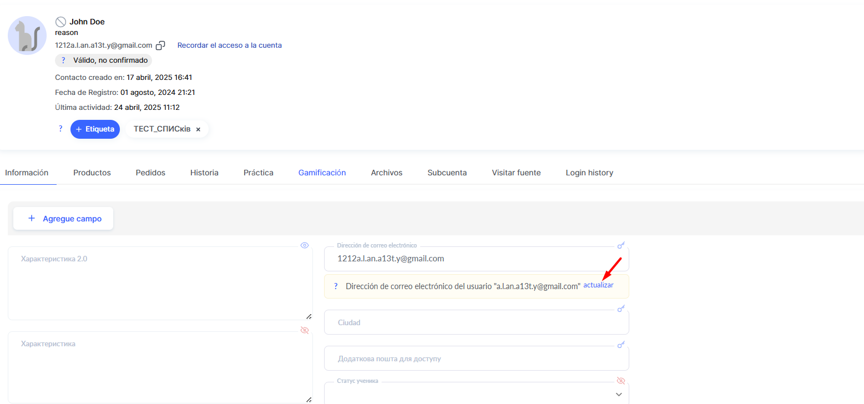864x404 pixels.
Task: Click the user's cat avatar image
Action: coord(27,36)
